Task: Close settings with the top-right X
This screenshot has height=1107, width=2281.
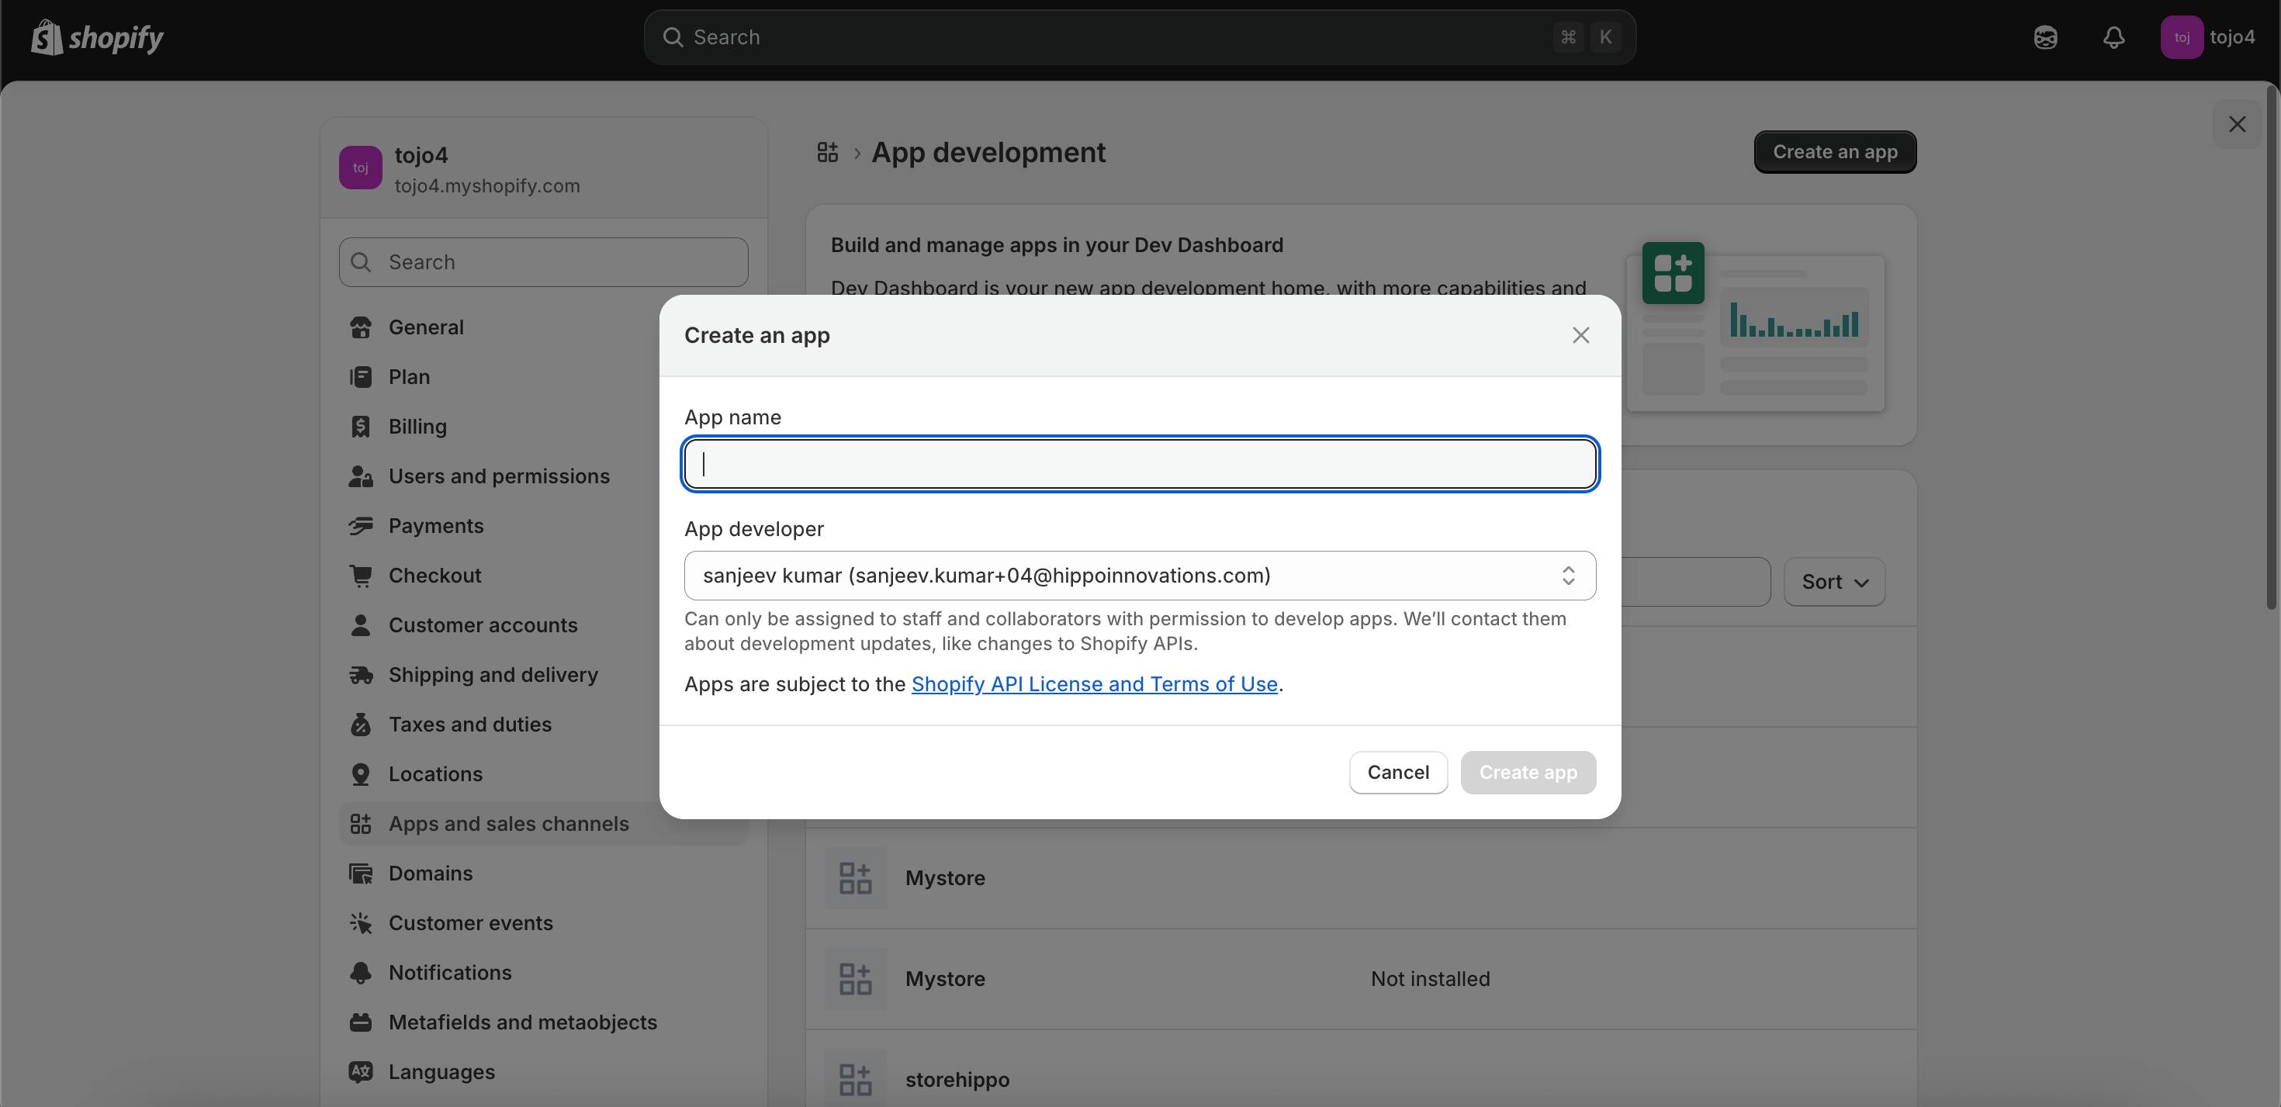Action: 2237,125
